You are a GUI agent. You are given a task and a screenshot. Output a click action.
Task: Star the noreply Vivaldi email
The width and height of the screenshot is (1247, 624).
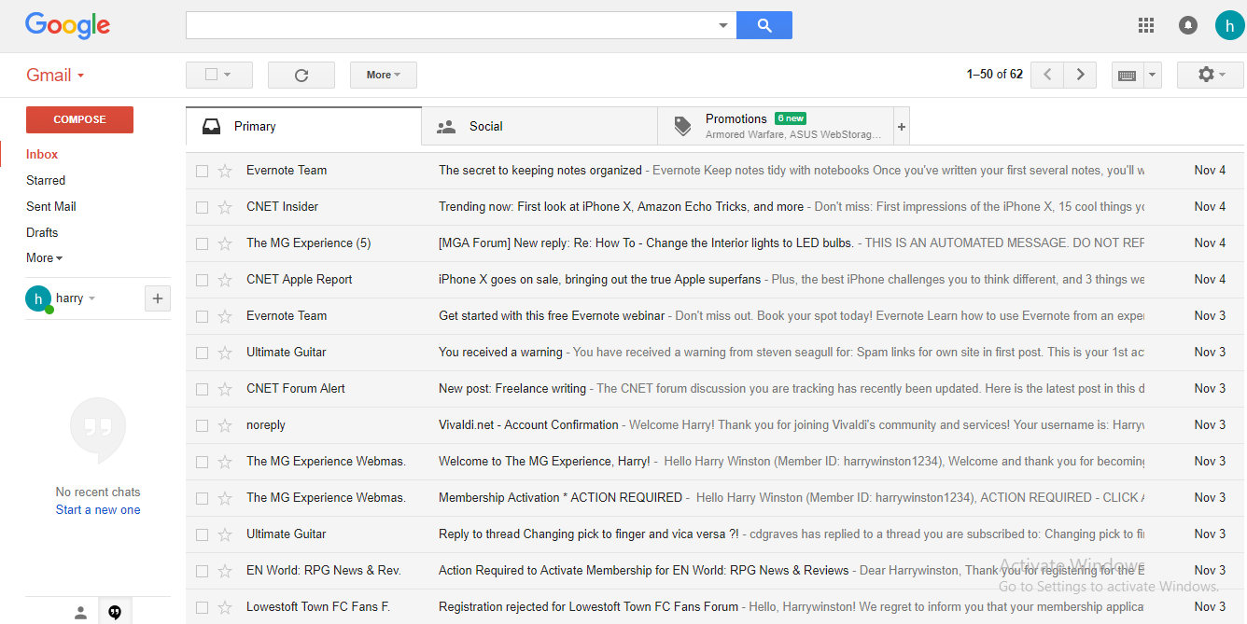tap(224, 425)
